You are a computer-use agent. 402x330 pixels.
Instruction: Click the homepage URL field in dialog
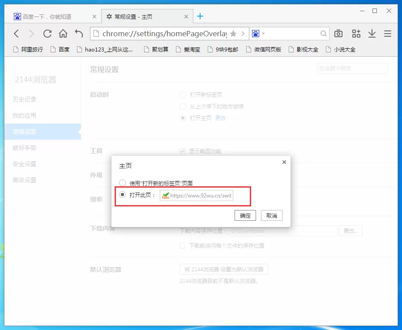tap(197, 196)
